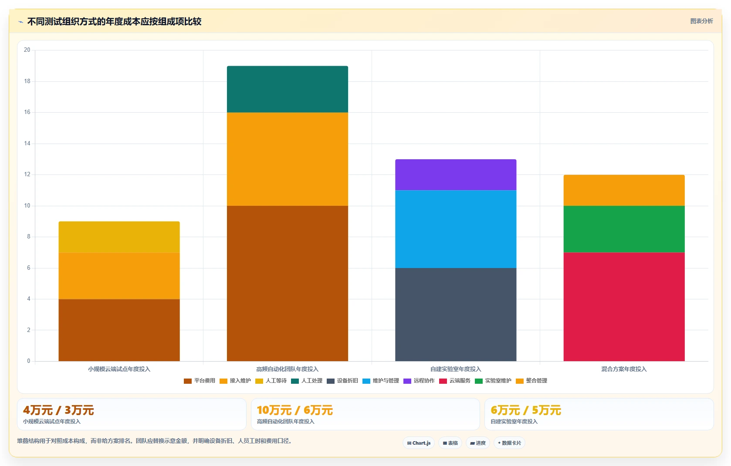
Task: Click the small icon beside the chart title
Action: [x=20, y=22]
